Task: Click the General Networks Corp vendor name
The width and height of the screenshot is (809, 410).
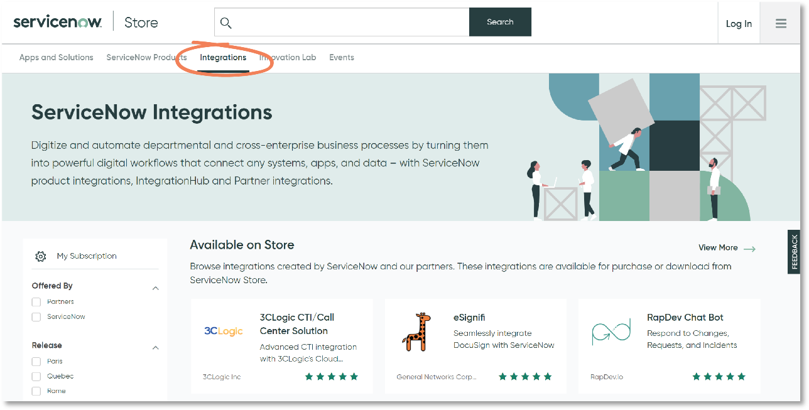Action: click(437, 377)
